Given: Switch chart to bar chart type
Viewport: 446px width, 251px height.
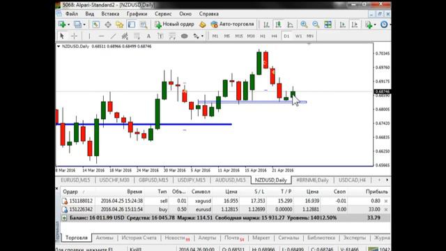Looking at the screenshot, I should pyautogui.click(x=266, y=24).
